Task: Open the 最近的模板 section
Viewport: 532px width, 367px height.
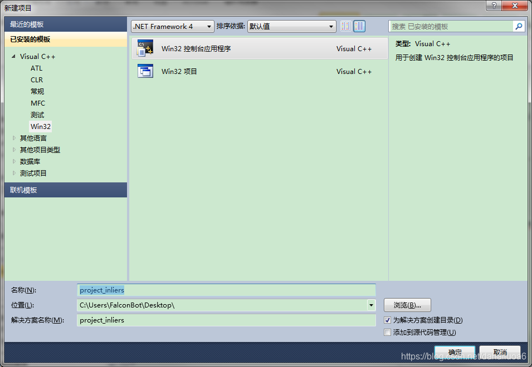Action: [66, 24]
